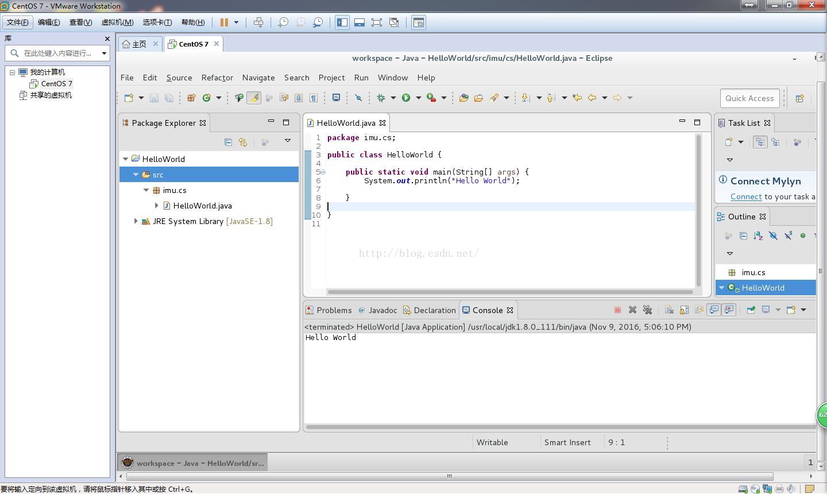Image resolution: width=827 pixels, height=494 pixels.
Task: Click Collapse All in Package Explorer
Action: [228, 142]
